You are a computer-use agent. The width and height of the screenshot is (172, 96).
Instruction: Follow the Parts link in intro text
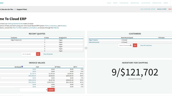(x=47, y=26)
